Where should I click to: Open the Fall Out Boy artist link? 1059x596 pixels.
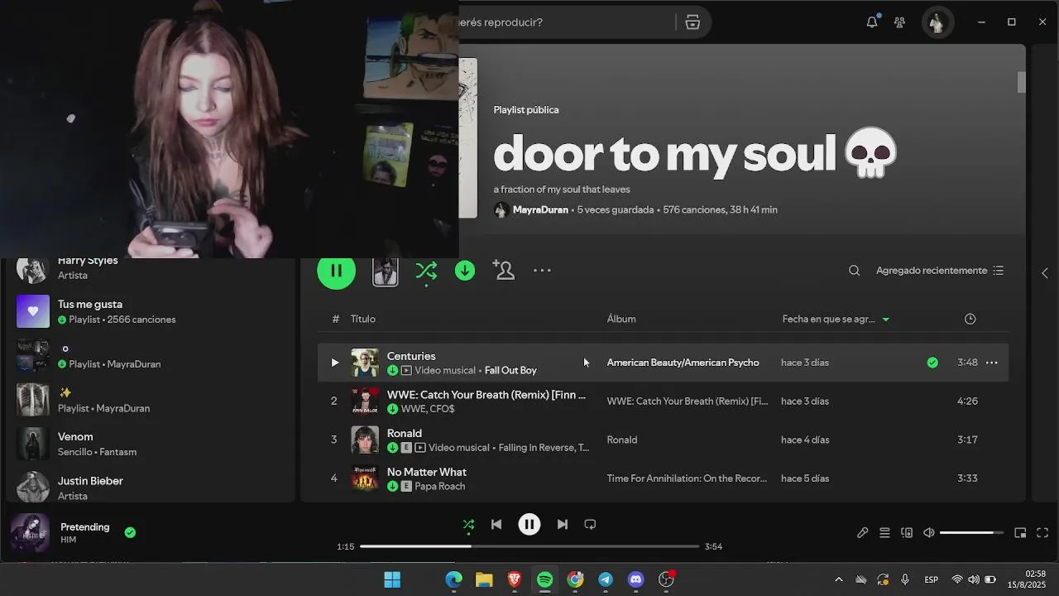click(510, 370)
